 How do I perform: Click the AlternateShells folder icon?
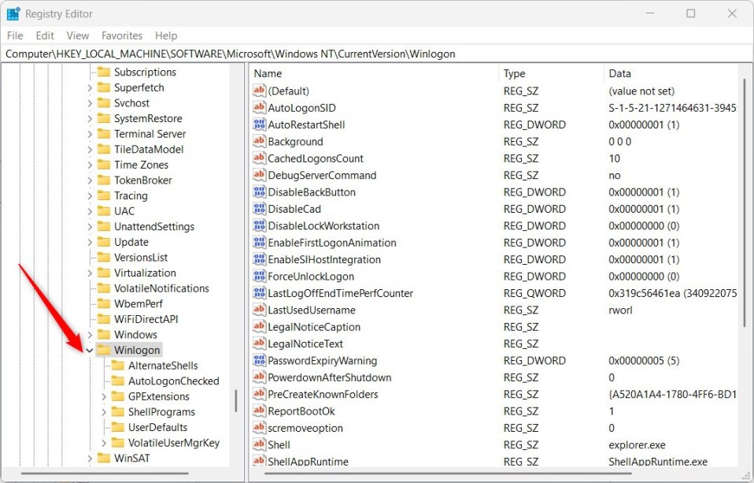pyautogui.click(x=118, y=366)
